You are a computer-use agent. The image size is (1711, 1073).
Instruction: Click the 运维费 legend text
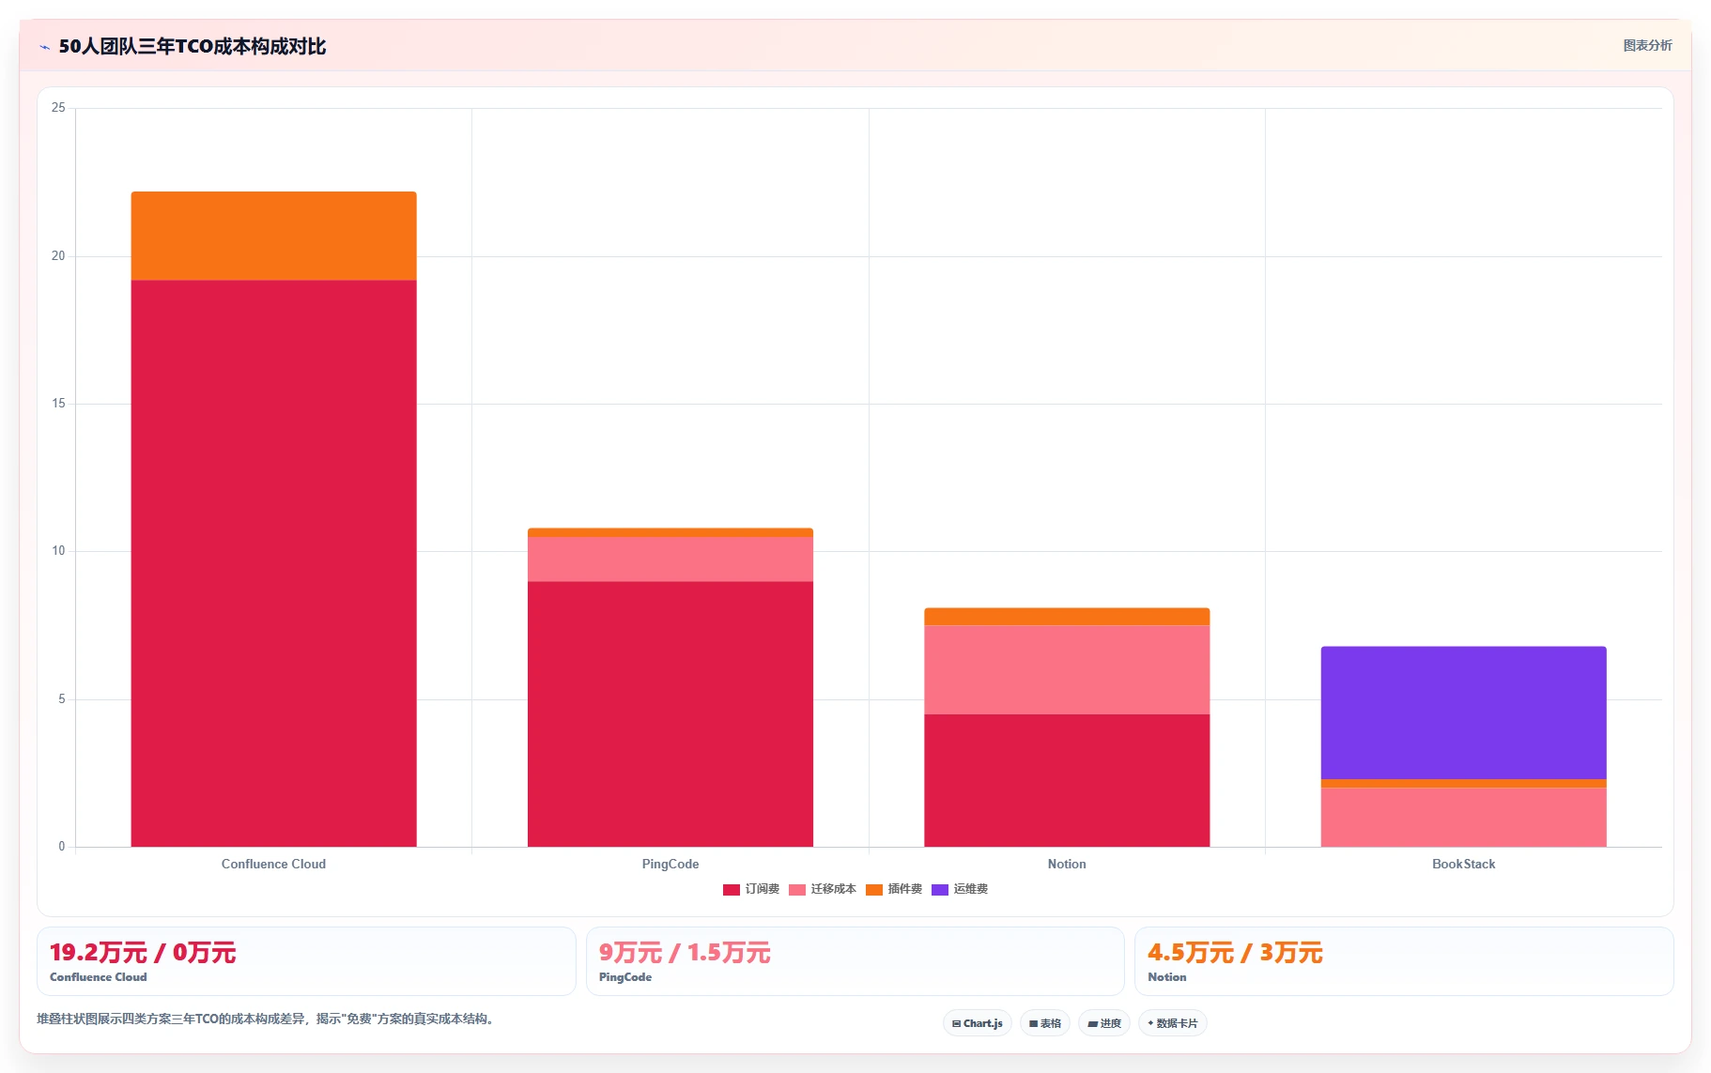(971, 889)
